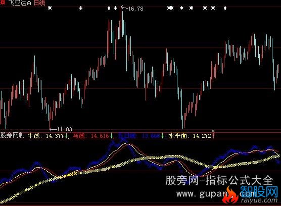
Task: Open the 飞亚达A stock name label
Action: (x=20, y=3)
